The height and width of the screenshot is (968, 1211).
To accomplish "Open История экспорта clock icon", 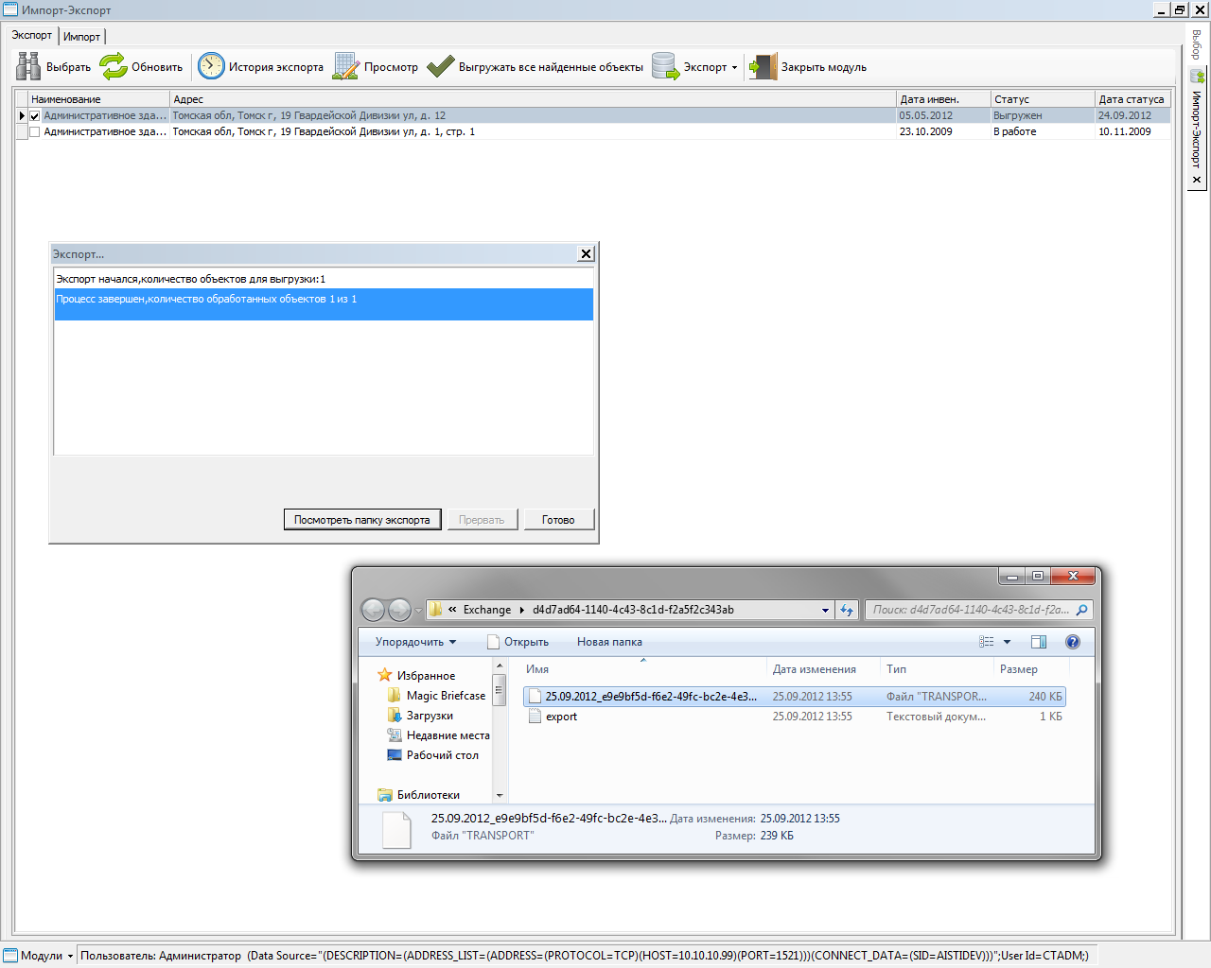I will pos(211,66).
